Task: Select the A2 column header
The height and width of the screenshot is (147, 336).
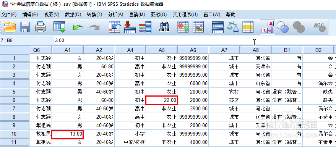Action: coord(99,50)
